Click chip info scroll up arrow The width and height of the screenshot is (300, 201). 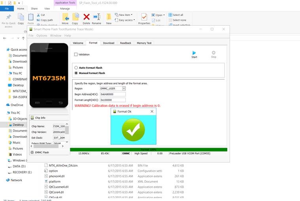tap(67, 124)
